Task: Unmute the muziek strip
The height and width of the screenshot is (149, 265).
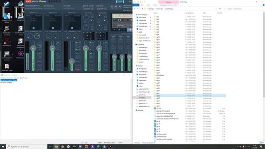Action: point(78,69)
